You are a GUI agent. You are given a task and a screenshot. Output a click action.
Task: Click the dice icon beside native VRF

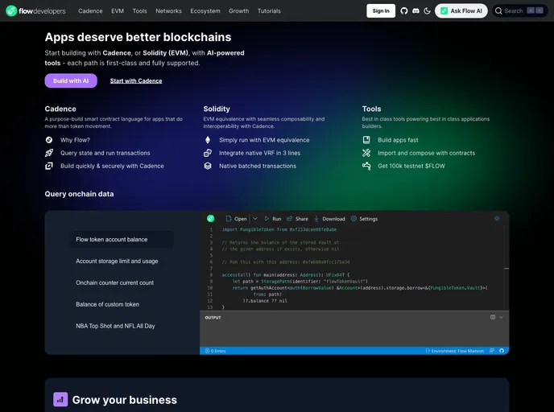[x=208, y=153]
